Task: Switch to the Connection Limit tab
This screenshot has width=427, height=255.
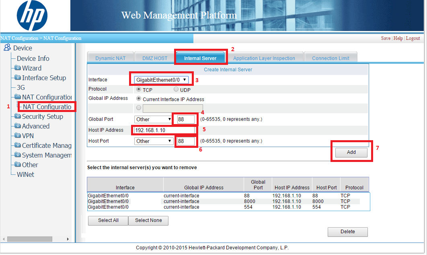Action: [x=331, y=58]
